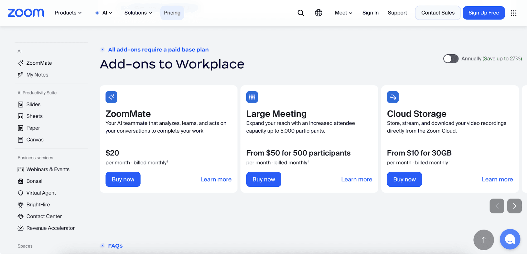Open the AI menu
Image resolution: width=527 pixels, height=254 pixels.
coord(104,13)
